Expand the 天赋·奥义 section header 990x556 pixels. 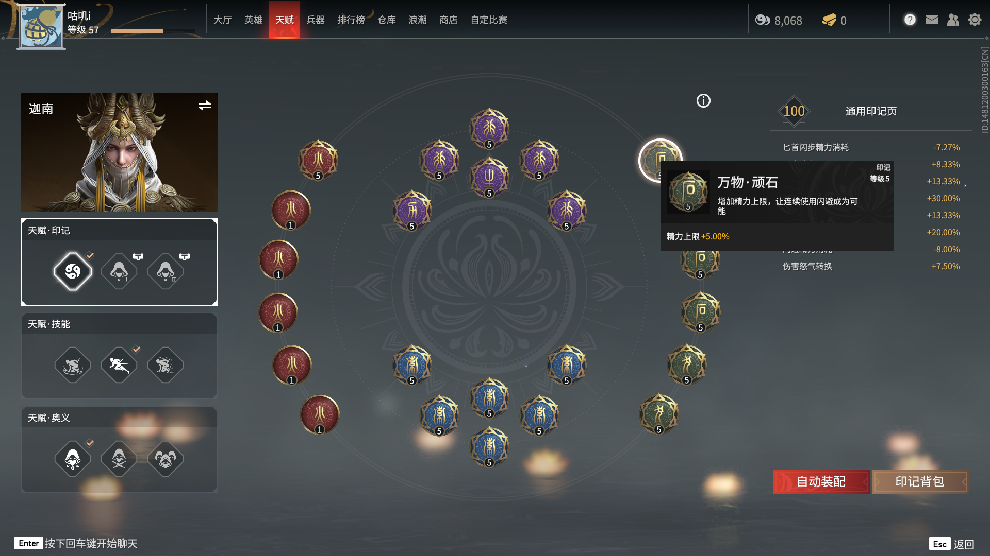(x=119, y=418)
